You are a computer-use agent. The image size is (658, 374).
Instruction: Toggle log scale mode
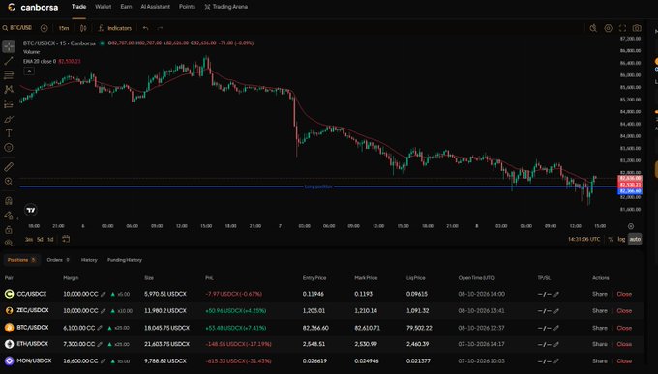click(x=621, y=239)
